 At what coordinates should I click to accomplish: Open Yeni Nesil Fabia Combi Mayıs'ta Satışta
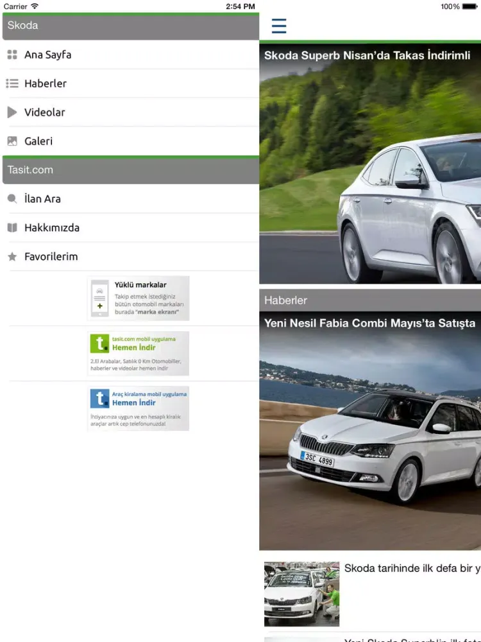(x=370, y=324)
